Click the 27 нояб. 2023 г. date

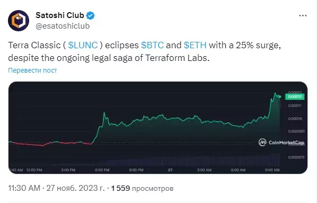[x=75, y=188]
